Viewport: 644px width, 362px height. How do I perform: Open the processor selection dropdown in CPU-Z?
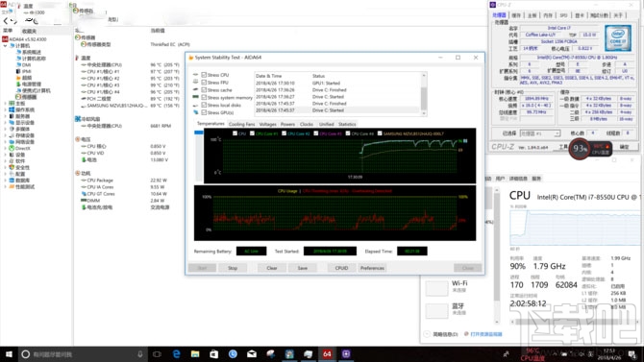click(x=540, y=133)
